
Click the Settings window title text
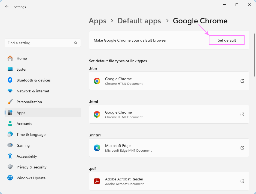coord(20,7)
